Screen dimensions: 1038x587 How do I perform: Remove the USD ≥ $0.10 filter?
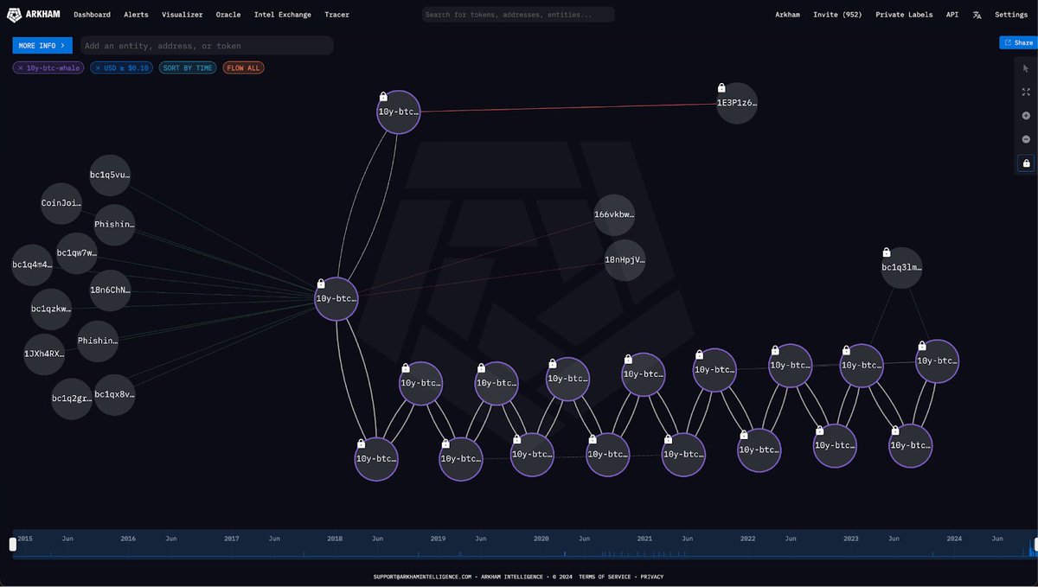(99, 67)
